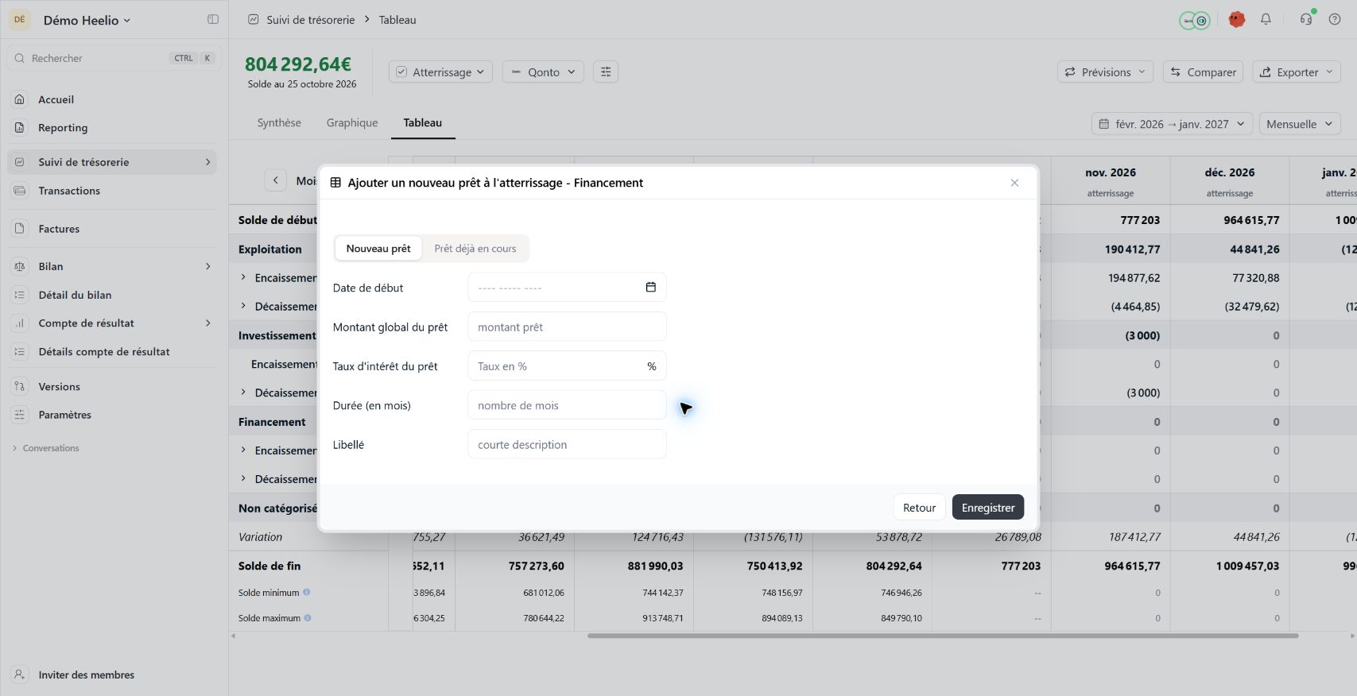
Task: Close the Ajouter un nouveau prêt dialog
Action: 1014,183
